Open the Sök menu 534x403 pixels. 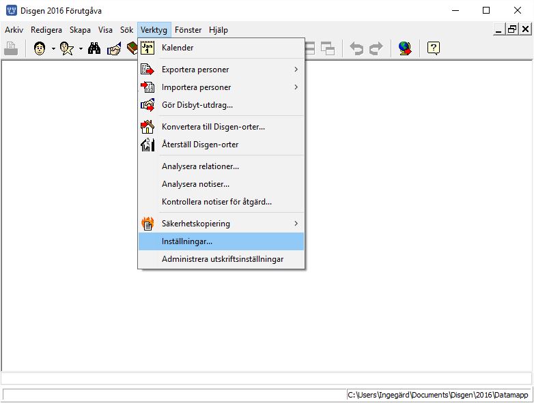tap(127, 30)
